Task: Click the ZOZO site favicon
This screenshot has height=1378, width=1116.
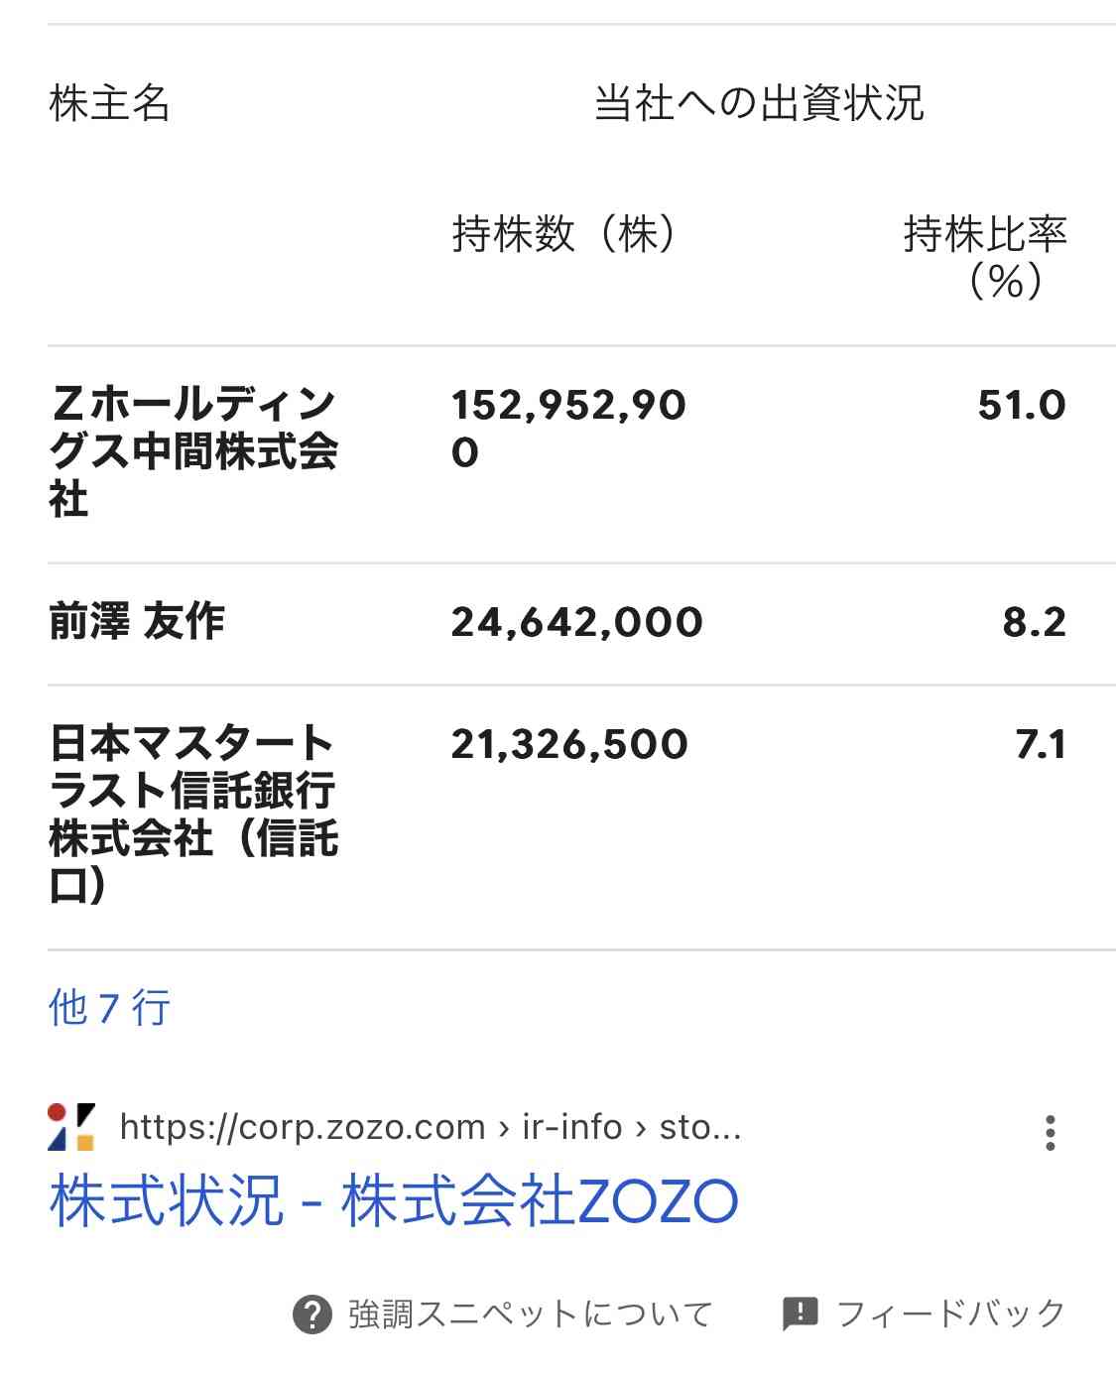Action: (71, 1127)
